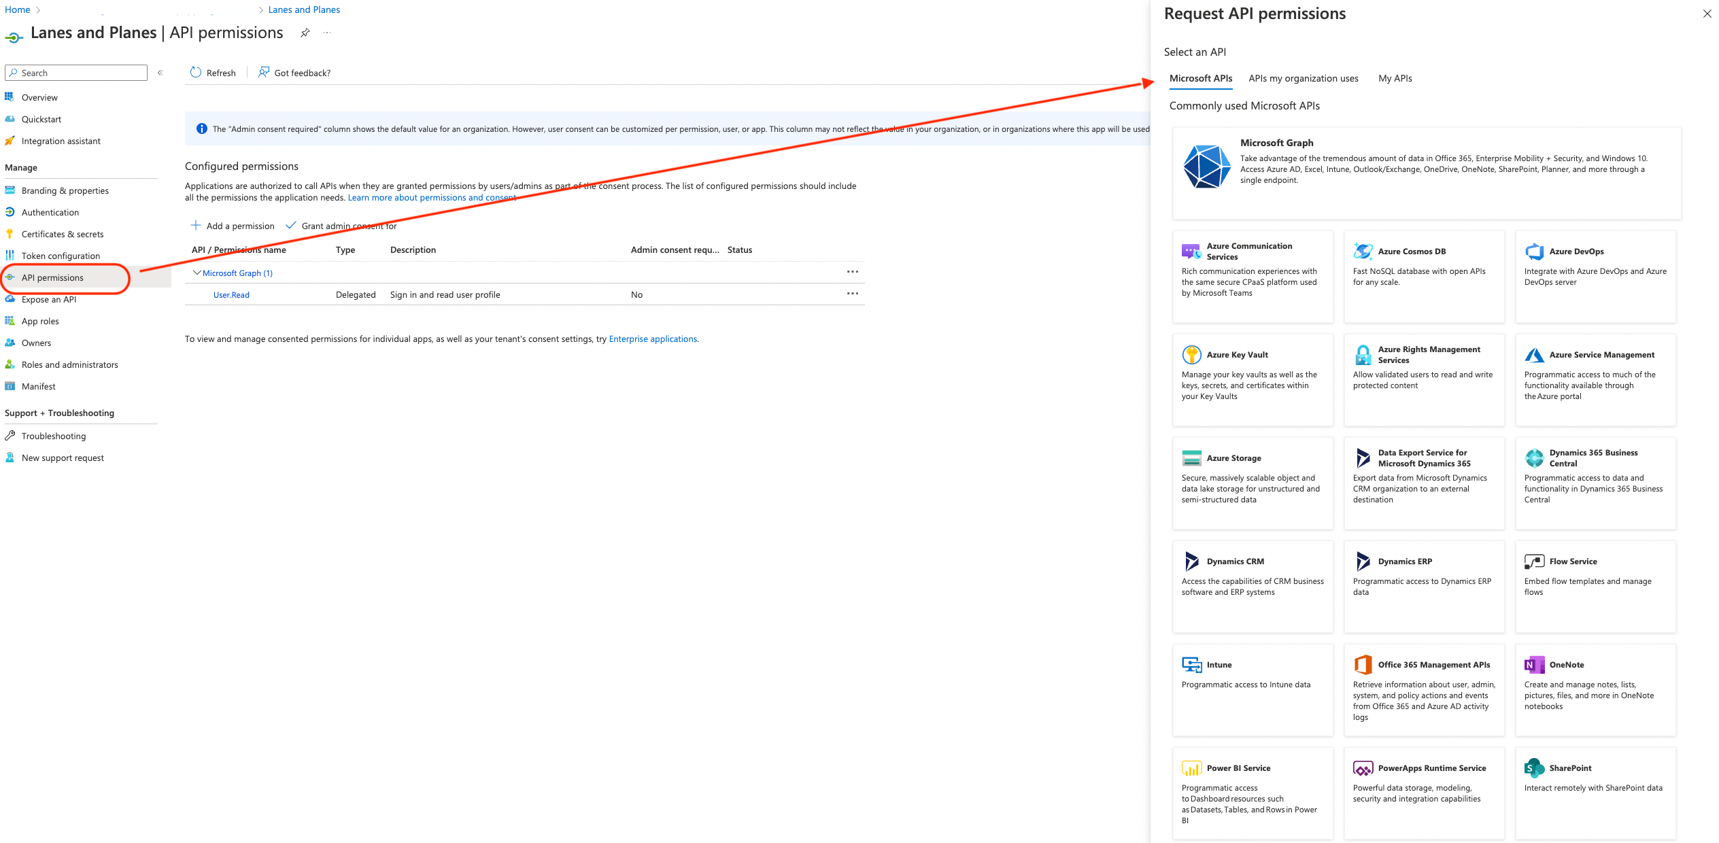This screenshot has height=843, width=1719.
Task: Select PowerApps Runtime Service icon
Action: 1363,768
